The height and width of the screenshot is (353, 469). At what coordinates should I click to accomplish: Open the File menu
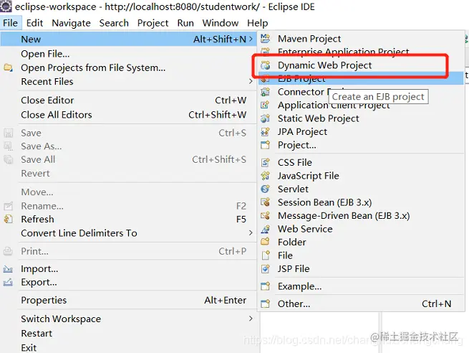point(11,23)
